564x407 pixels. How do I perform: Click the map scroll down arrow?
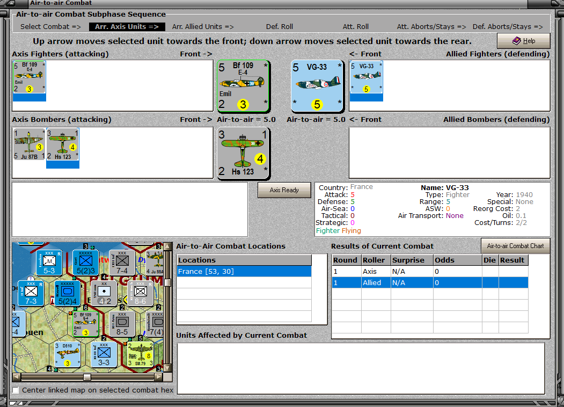(167, 368)
